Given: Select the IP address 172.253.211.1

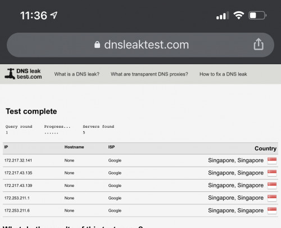Looking at the screenshot, I should pyautogui.click(x=17, y=198).
